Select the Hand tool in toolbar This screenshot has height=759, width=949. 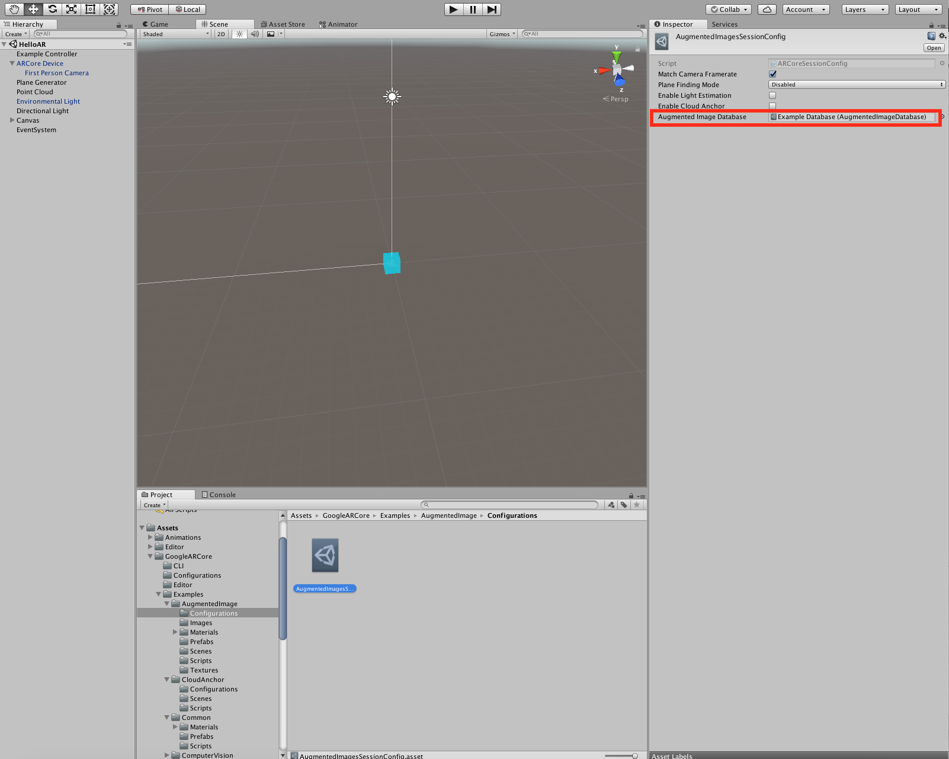[x=14, y=9]
